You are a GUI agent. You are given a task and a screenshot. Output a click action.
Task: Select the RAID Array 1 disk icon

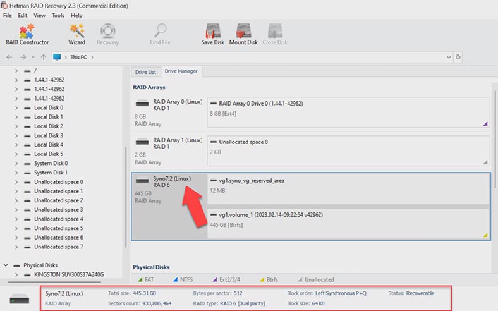coord(142,142)
